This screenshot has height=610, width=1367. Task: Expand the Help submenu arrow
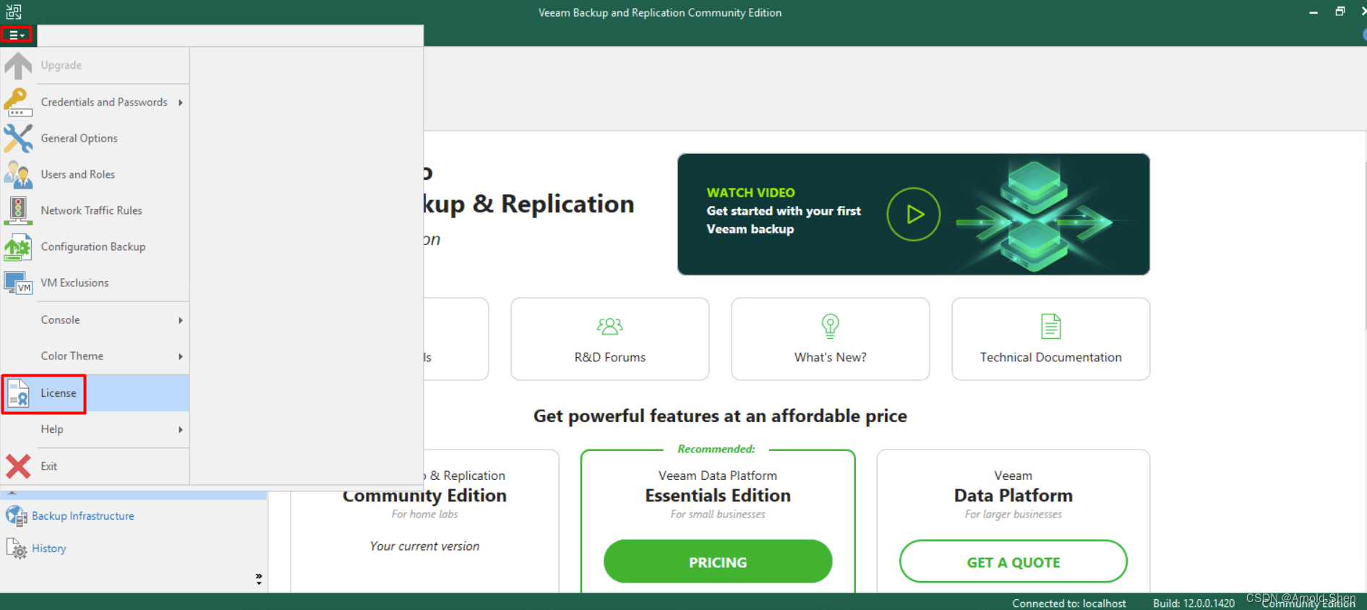pos(181,429)
